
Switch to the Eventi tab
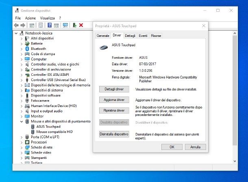click(x=143, y=36)
